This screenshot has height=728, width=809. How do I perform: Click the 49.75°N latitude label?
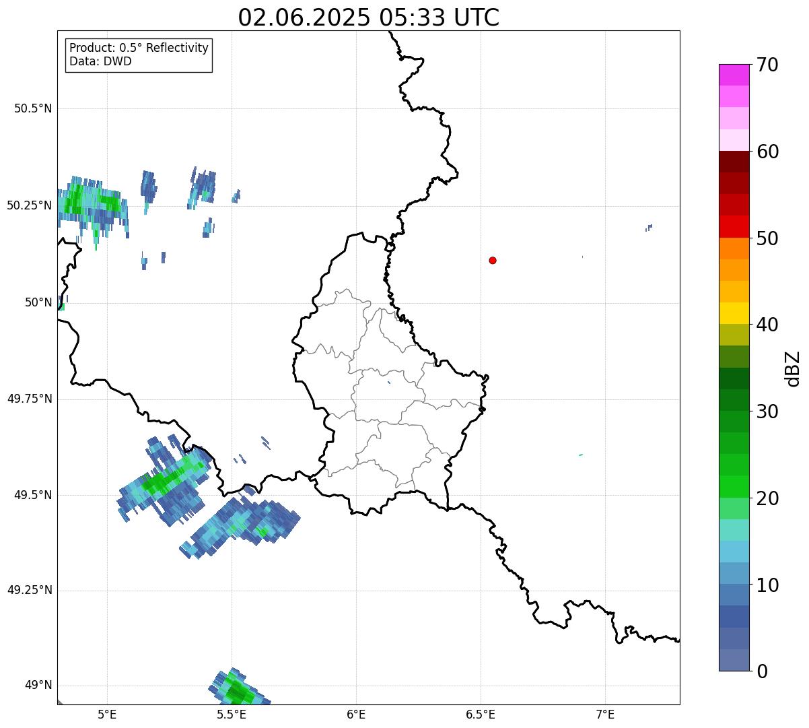[x=29, y=399]
